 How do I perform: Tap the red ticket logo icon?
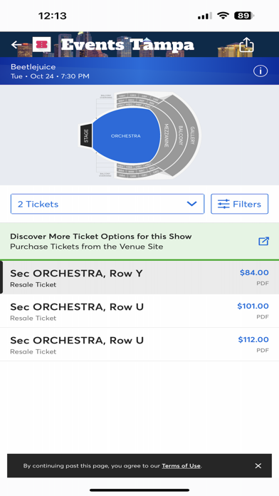point(41,44)
